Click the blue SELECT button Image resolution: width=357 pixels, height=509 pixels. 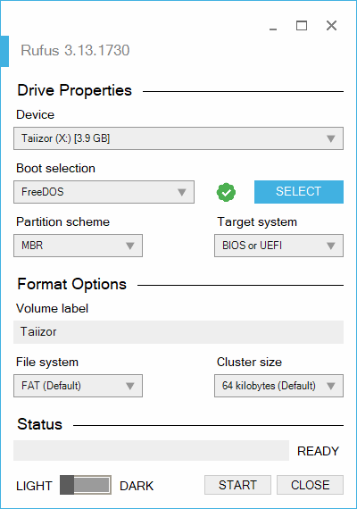(x=299, y=192)
